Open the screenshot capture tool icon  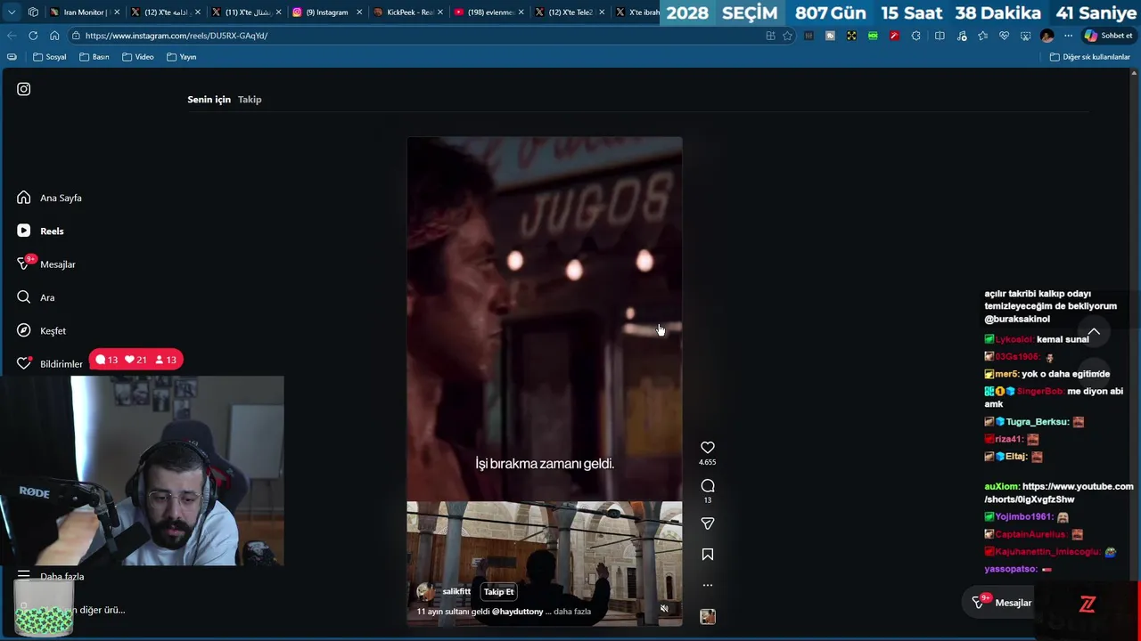coord(1025,36)
